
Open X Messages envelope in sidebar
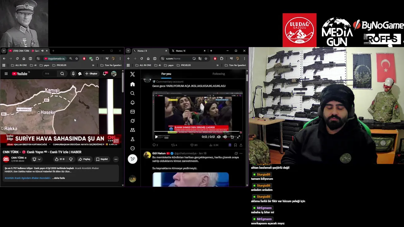pos(133,112)
